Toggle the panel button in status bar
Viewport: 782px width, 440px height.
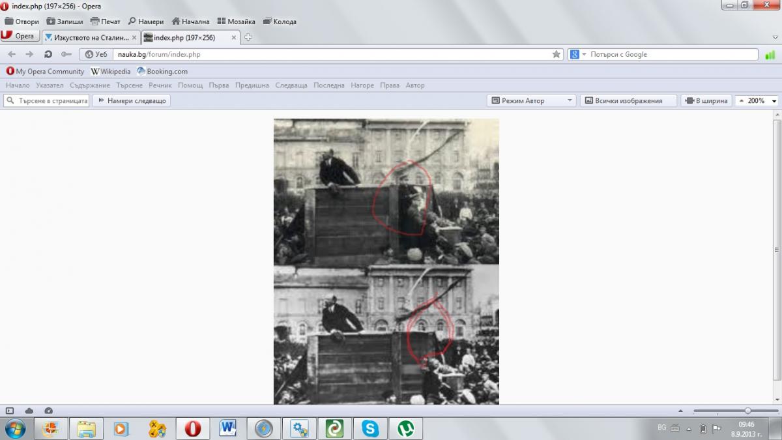[x=10, y=411]
